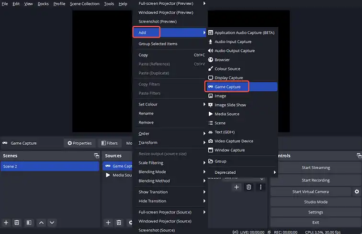This screenshot has height=234, width=362.
Task: Click Start Virtual Camera button
Action: (310, 191)
